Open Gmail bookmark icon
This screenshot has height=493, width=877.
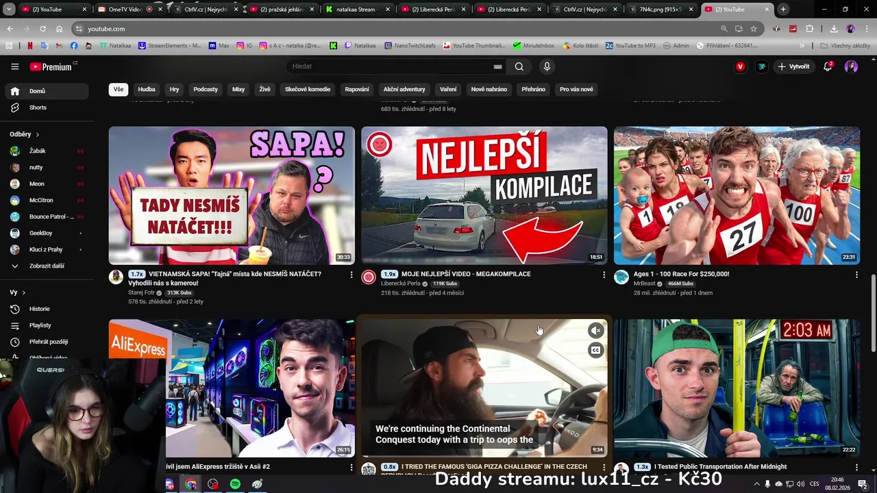59,46
